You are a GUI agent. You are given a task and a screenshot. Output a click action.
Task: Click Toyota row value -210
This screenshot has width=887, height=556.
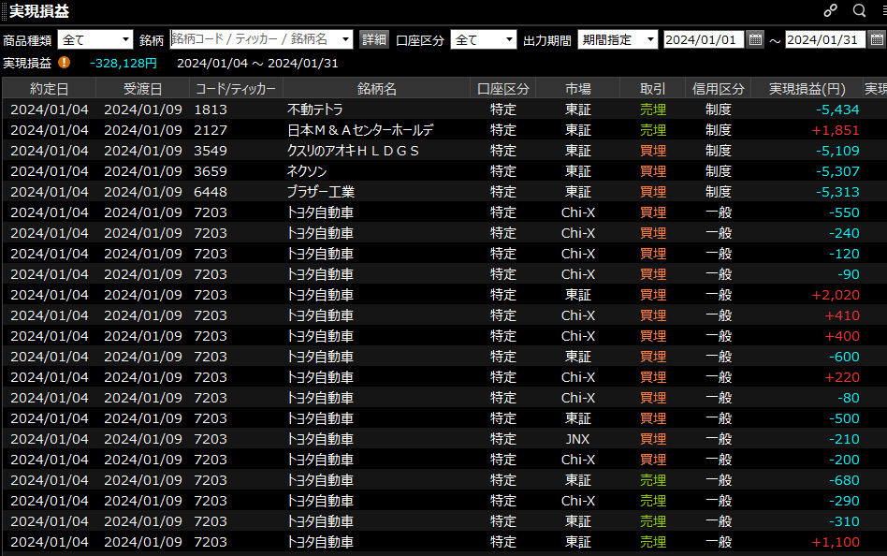coord(844,439)
